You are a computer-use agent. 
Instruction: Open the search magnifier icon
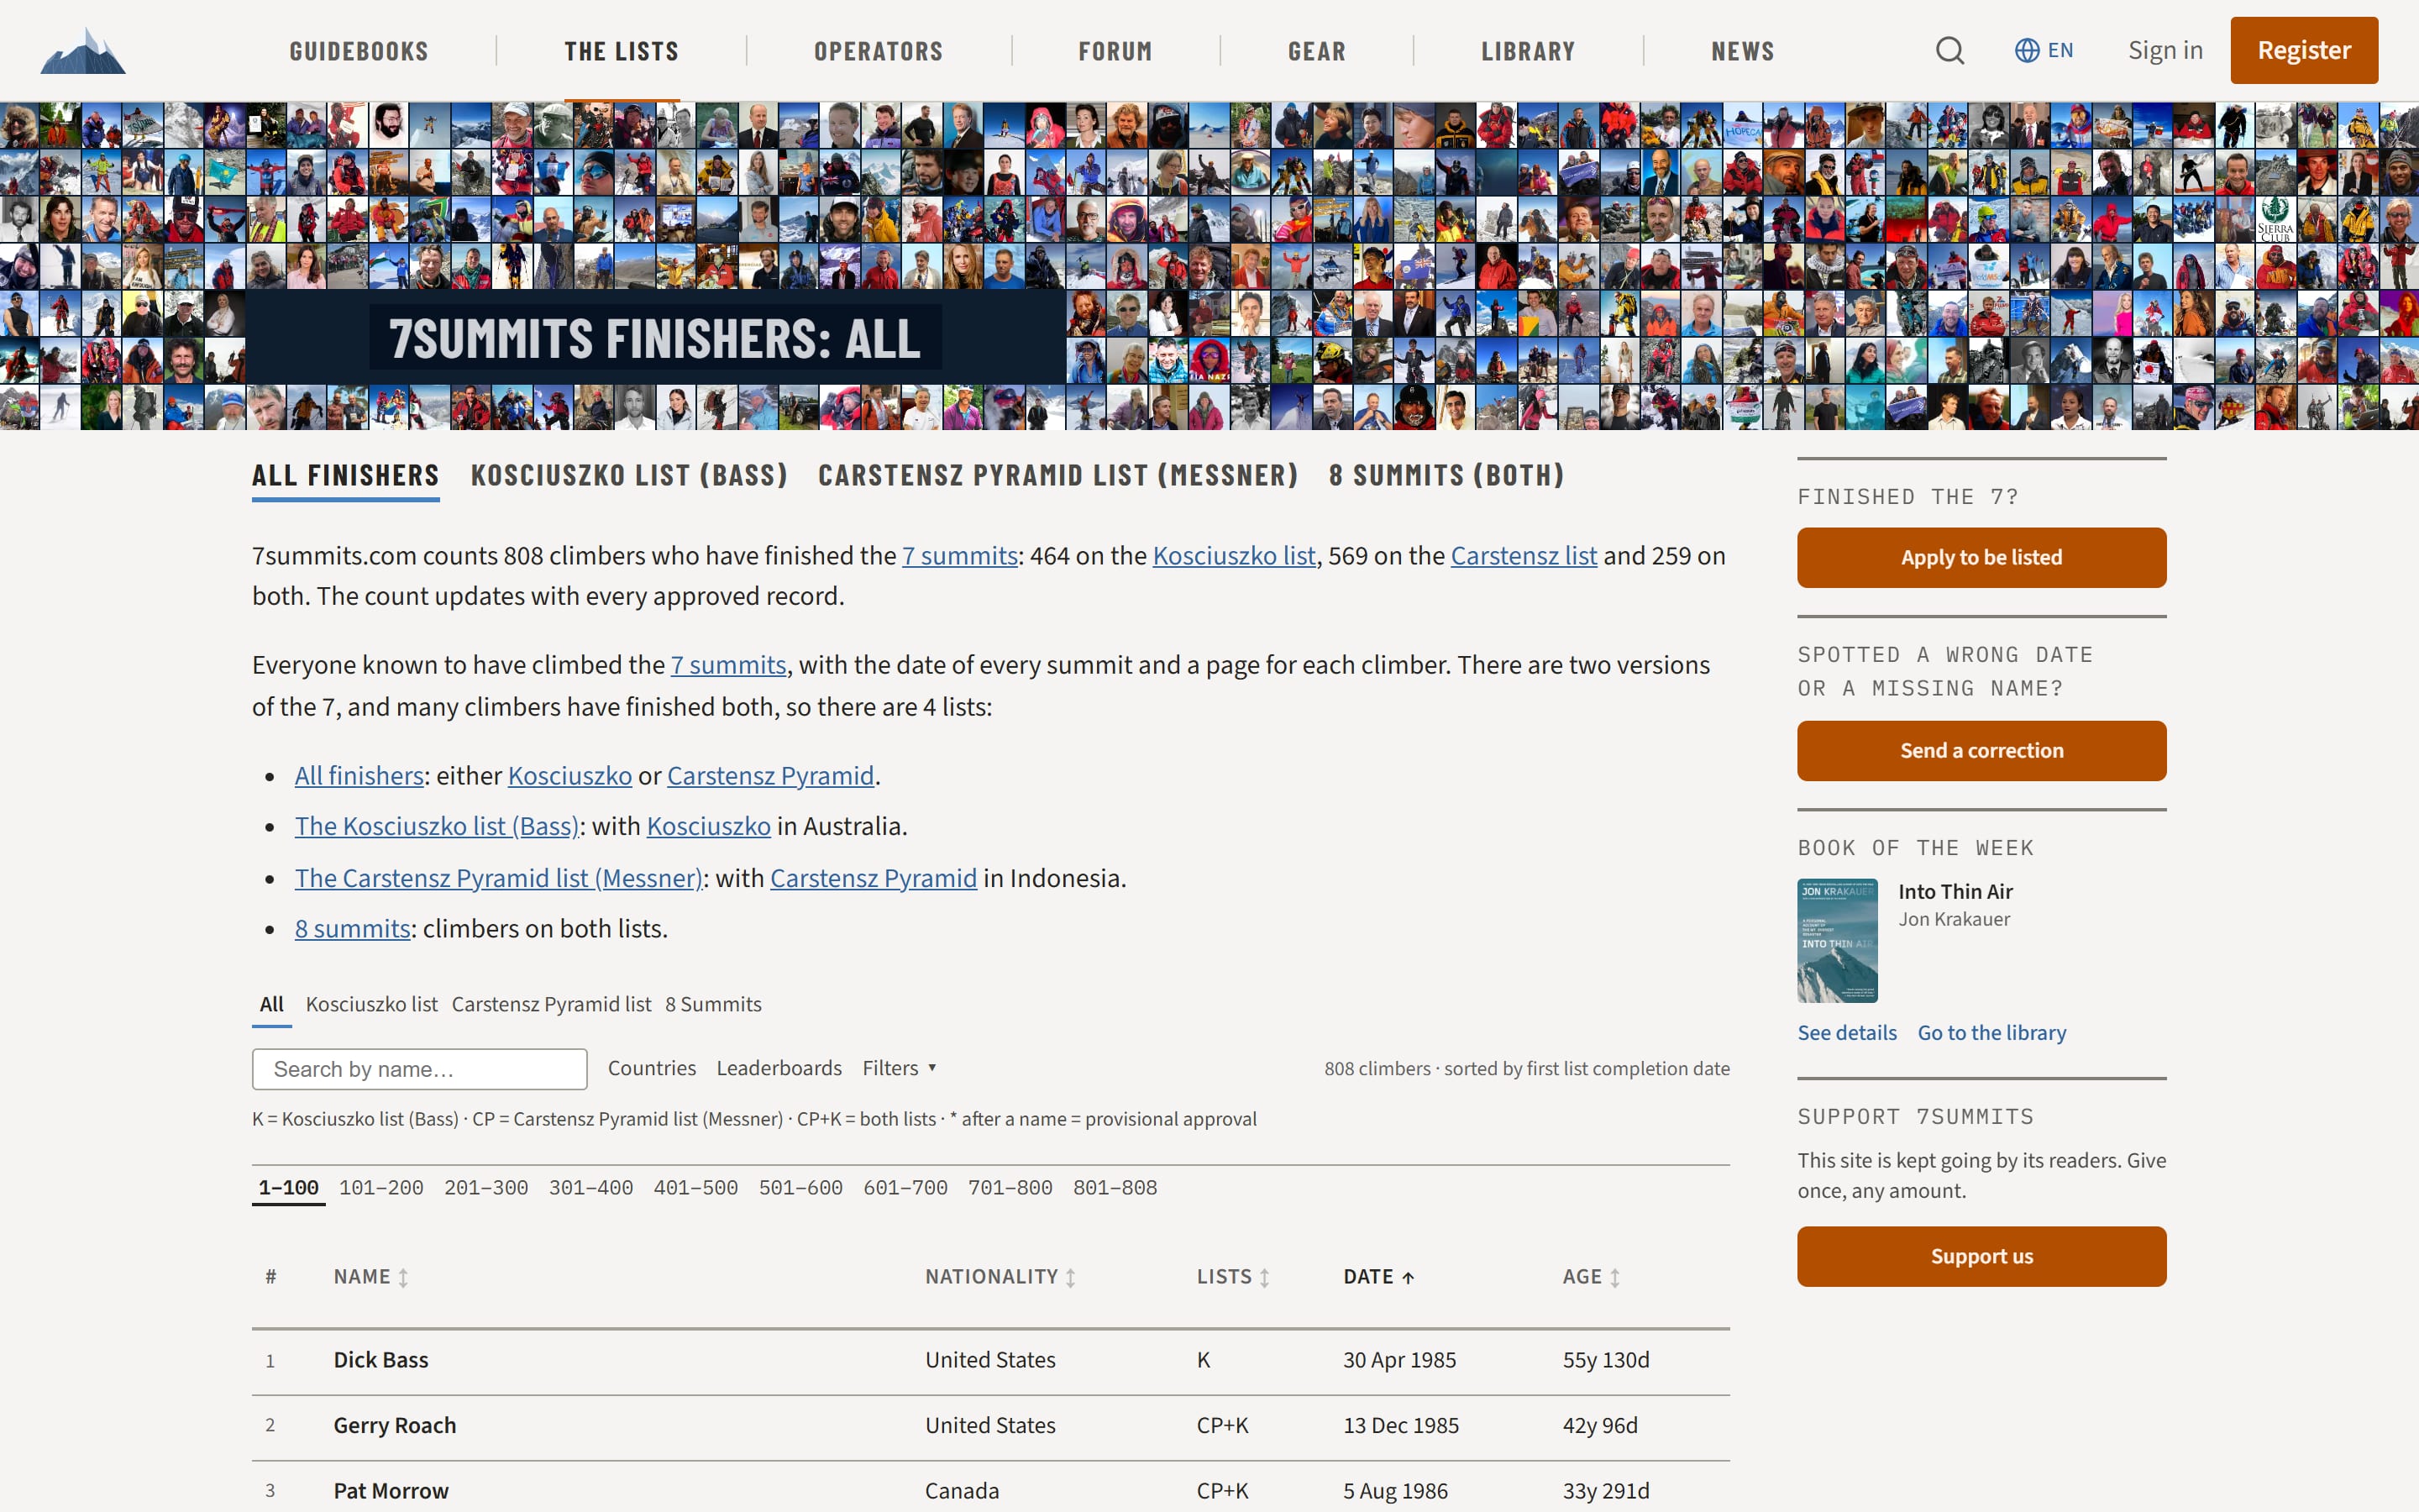[x=1949, y=50]
